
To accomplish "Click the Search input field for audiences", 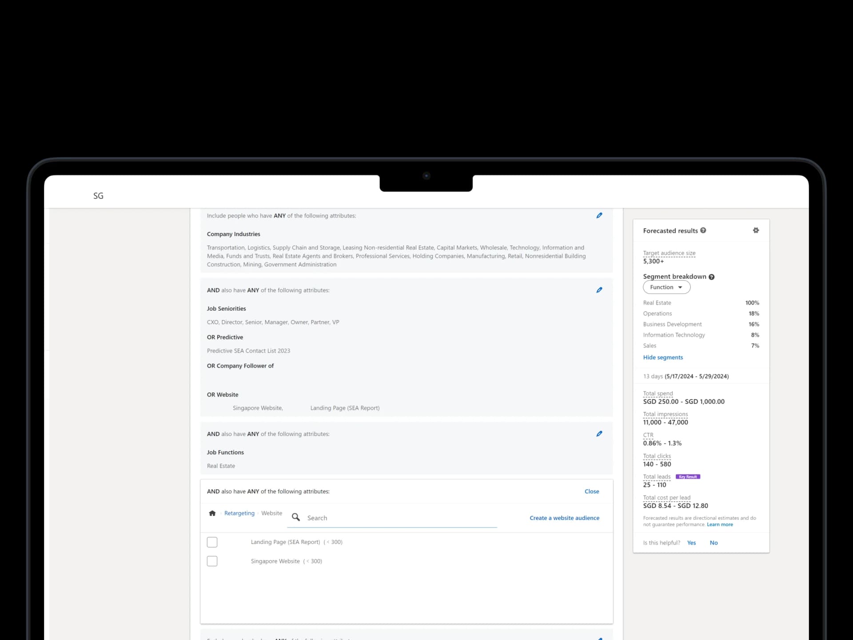I will coord(396,518).
